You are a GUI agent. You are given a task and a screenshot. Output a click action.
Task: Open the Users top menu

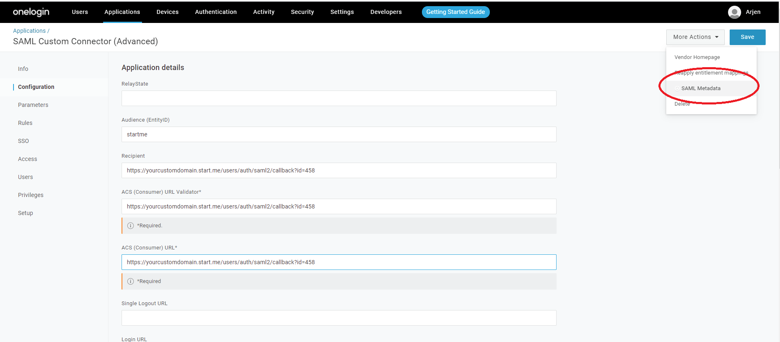(80, 12)
